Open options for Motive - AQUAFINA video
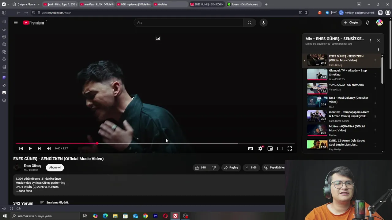 [375, 131]
